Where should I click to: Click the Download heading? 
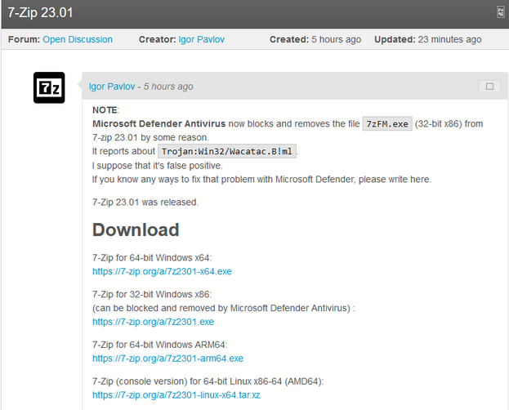coord(136,230)
